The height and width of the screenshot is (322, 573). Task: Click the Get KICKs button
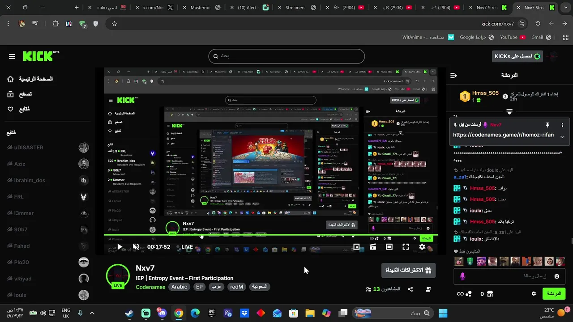click(517, 56)
